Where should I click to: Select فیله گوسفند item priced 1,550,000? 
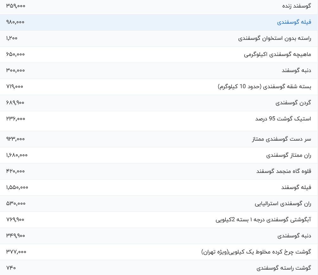[x=296, y=187]
